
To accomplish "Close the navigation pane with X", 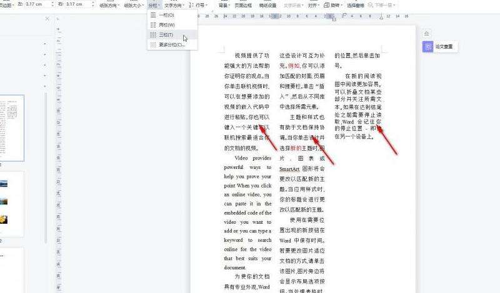I will tap(47, 19).
